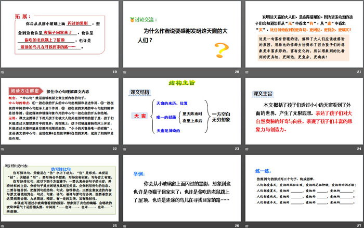Screen dimensions: 364x228
Task: Click the red-bordered 天窗 box in the diagram
Action: pyautogui.click(x=137, y=116)
